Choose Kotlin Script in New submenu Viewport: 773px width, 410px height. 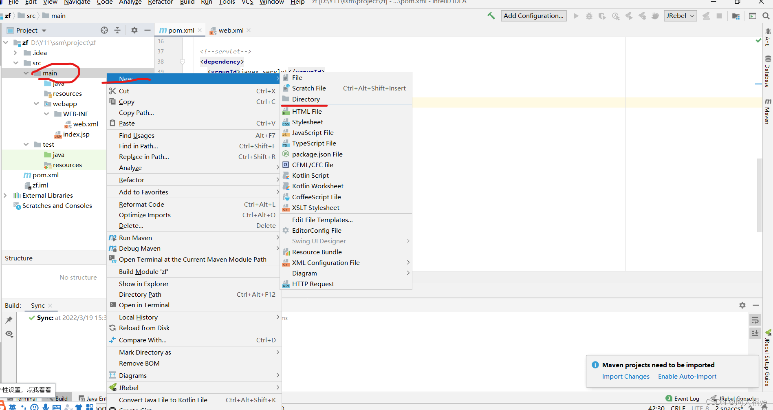[x=346, y=175]
